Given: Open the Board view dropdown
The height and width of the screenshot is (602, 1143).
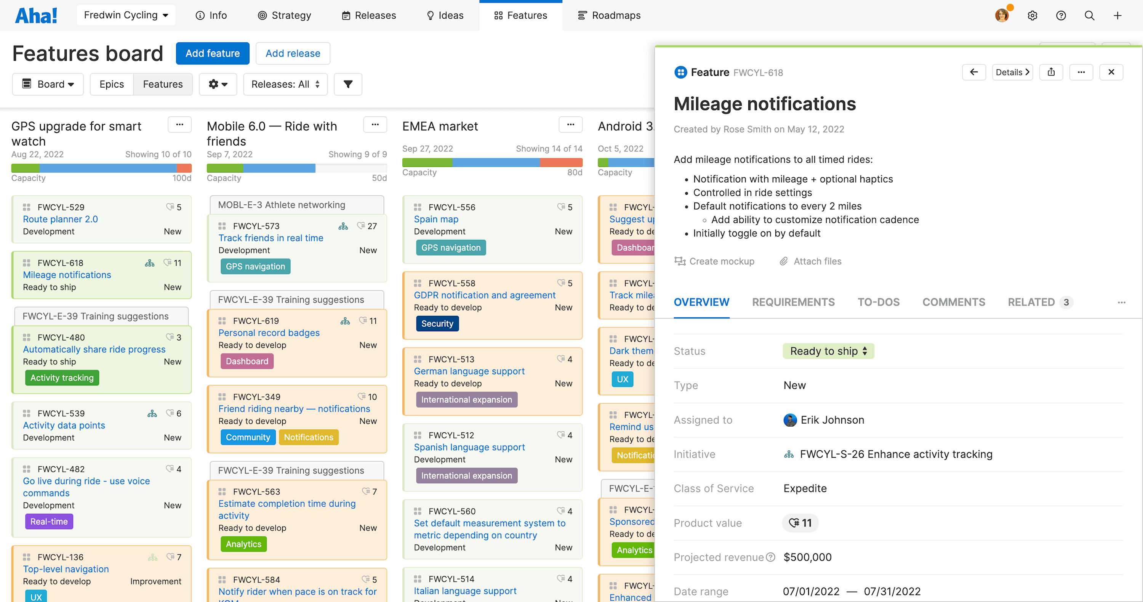Looking at the screenshot, I should [48, 84].
